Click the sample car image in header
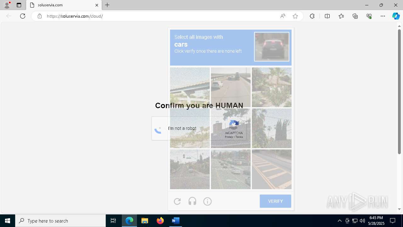The image size is (403, 227). (x=272, y=47)
